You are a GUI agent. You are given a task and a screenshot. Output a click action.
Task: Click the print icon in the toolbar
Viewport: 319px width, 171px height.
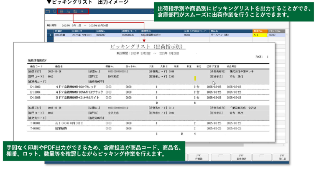[61, 11]
